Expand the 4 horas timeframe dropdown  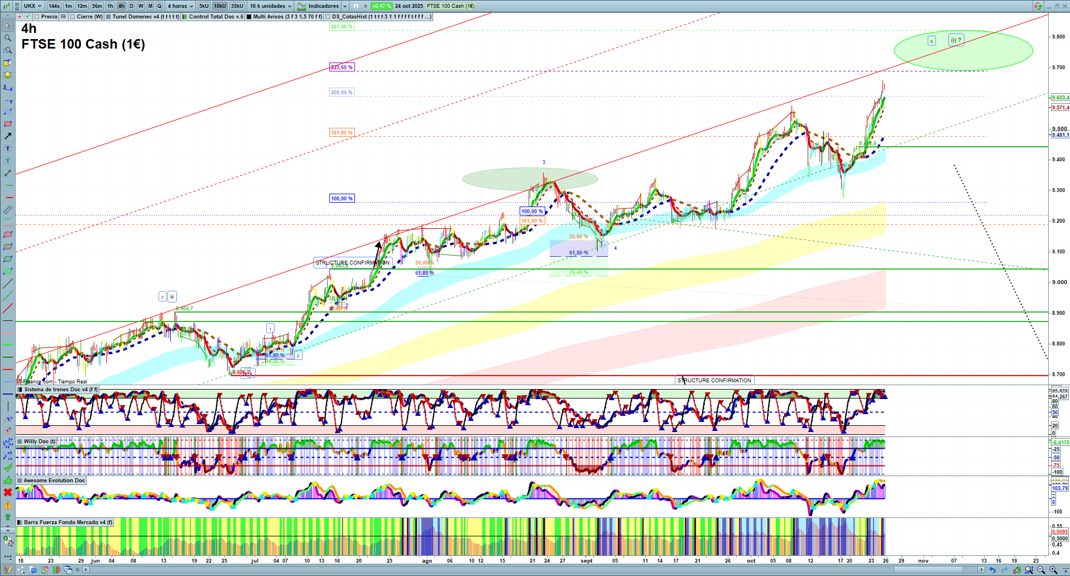click(180, 6)
